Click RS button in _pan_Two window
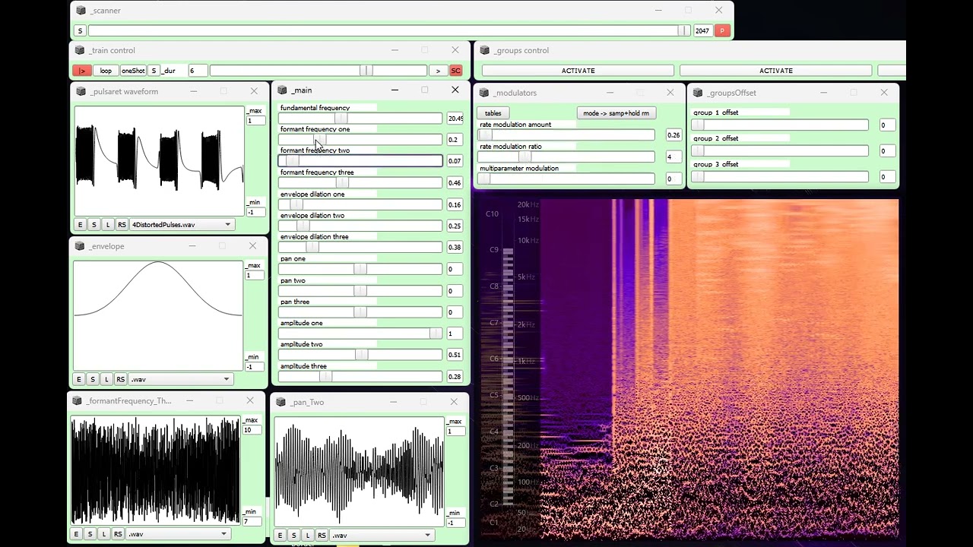973x547 pixels. [322, 536]
